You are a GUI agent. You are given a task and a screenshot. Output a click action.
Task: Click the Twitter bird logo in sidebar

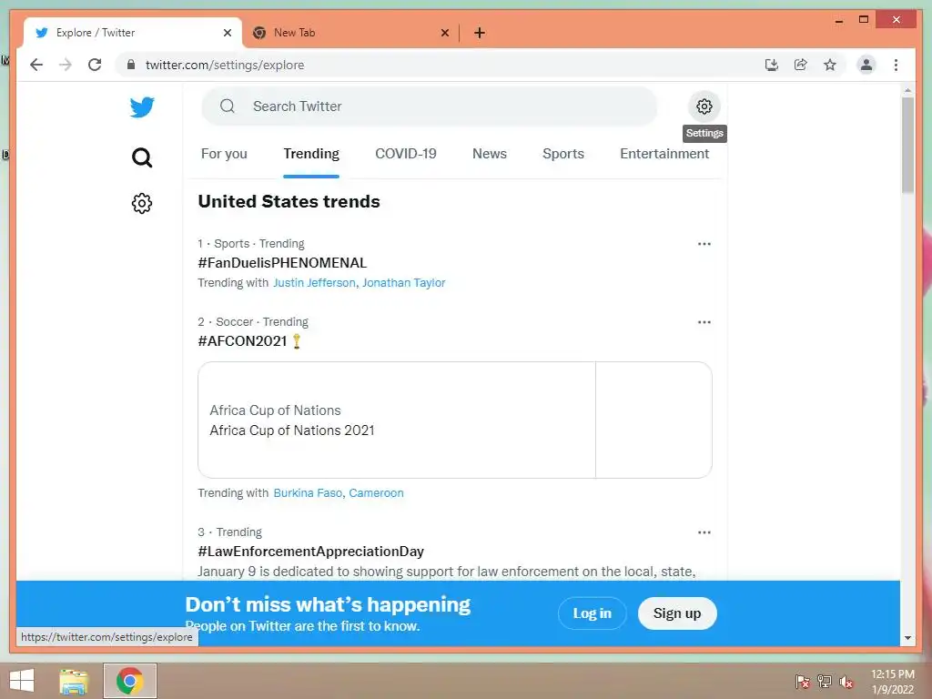pos(141,107)
